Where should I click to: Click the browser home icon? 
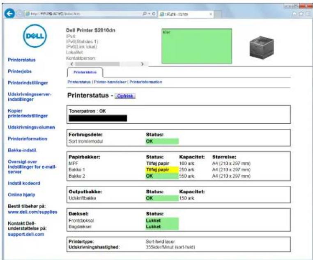click(294, 14)
